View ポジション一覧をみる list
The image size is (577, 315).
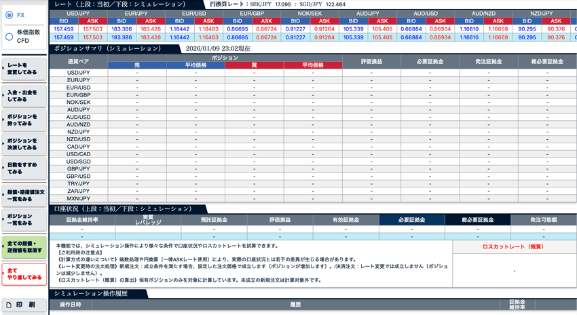click(x=24, y=220)
